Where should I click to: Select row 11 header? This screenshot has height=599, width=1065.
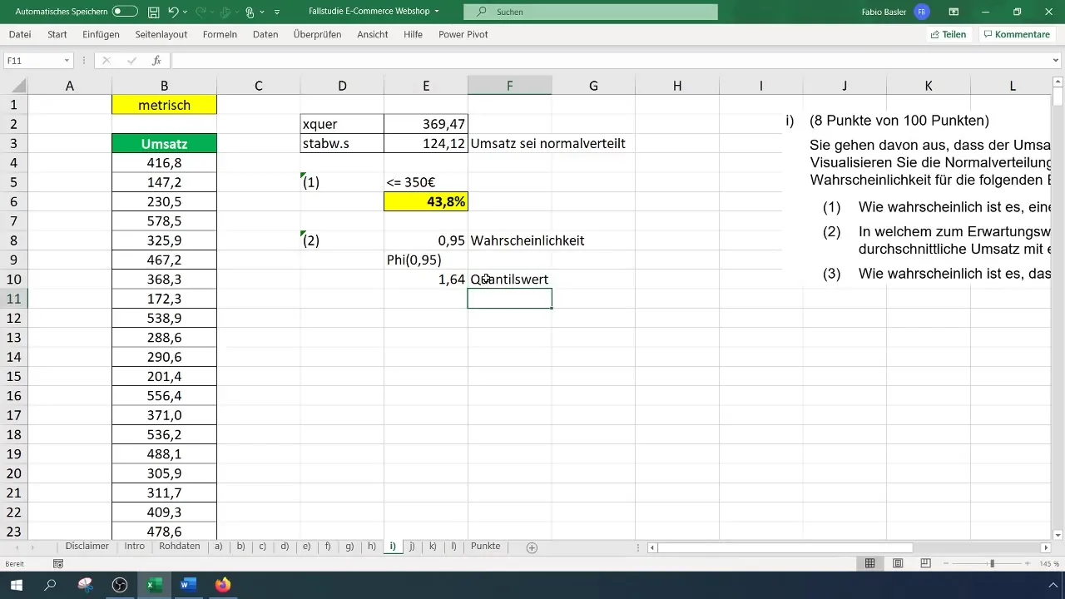point(14,299)
